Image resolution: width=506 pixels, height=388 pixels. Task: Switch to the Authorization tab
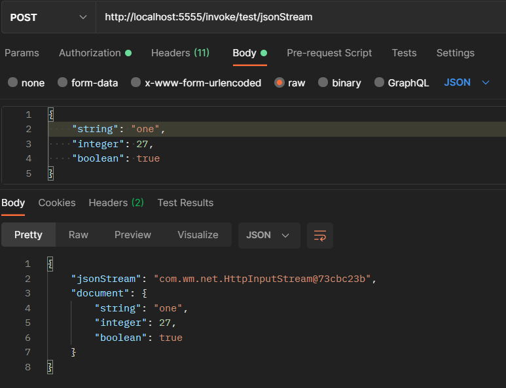(95, 53)
